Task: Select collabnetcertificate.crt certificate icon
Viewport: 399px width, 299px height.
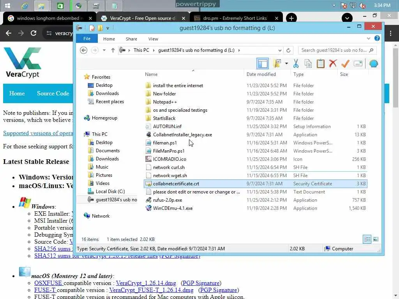Action: pos(148,184)
